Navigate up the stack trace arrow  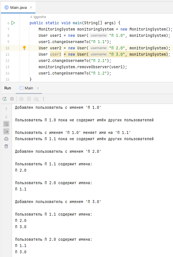coord(6,109)
